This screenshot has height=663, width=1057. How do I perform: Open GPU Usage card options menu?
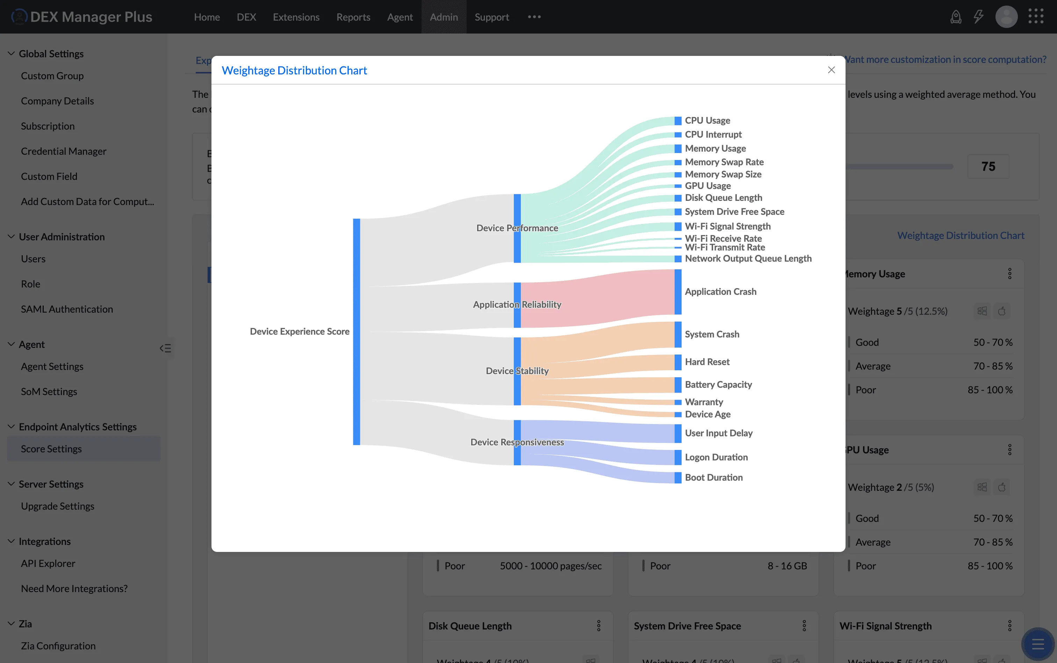[x=1009, y=450]
